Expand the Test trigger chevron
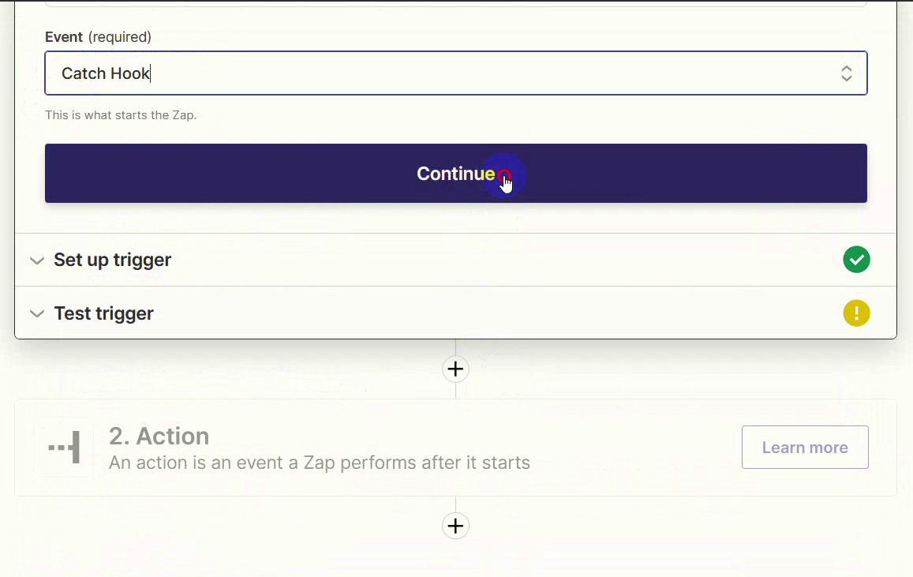 pos(36,313)
